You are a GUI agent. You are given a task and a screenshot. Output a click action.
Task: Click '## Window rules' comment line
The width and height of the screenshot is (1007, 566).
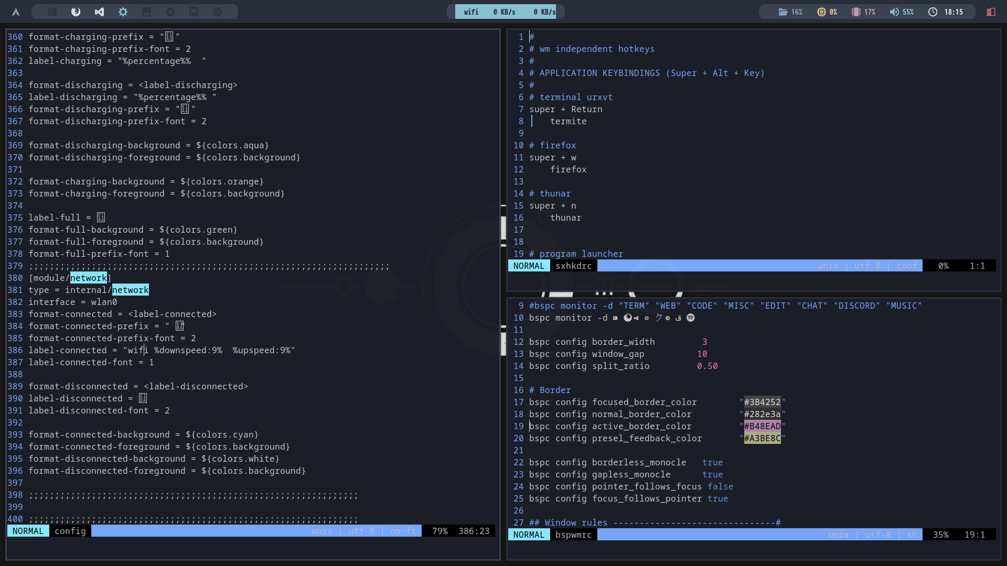(655, 523)
